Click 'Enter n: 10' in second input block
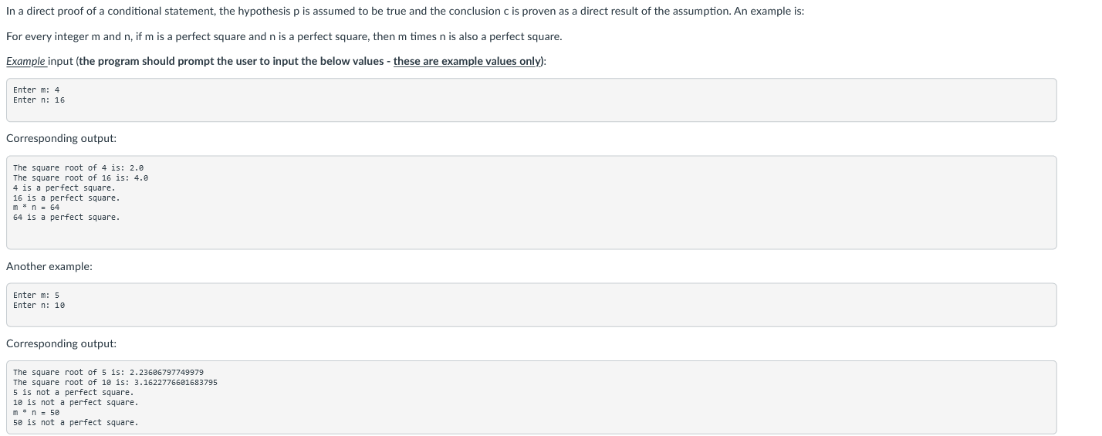 [x=39, y=305]
